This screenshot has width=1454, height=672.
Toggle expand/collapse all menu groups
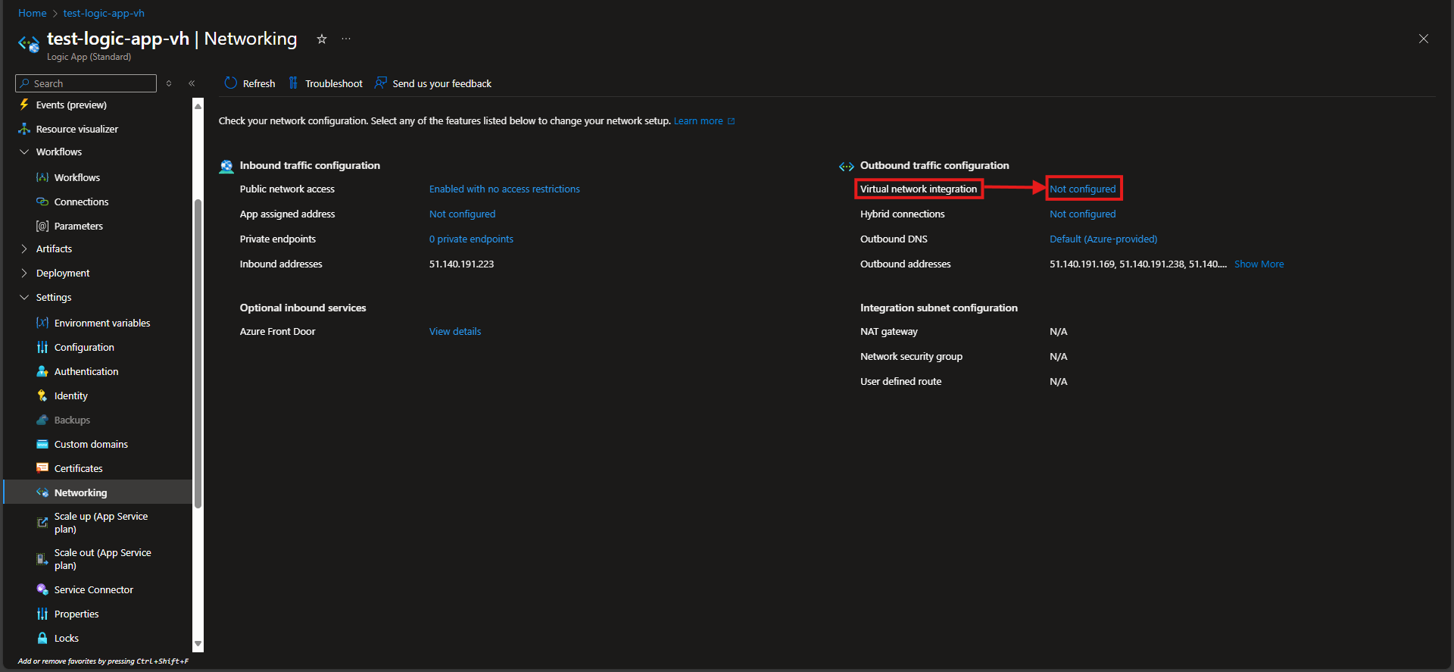169,83
